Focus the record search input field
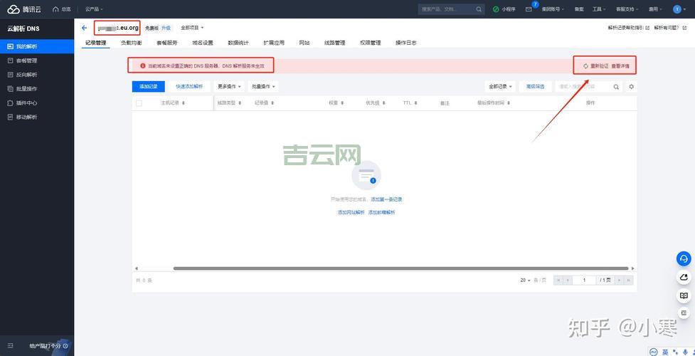This screenshot has width=695, height=356. pos(584,87)
